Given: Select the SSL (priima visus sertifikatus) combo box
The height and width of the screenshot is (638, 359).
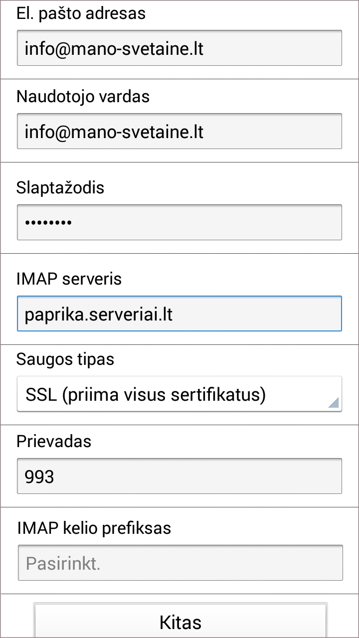Looking at the screenshot, I should (x=179, y=394).
